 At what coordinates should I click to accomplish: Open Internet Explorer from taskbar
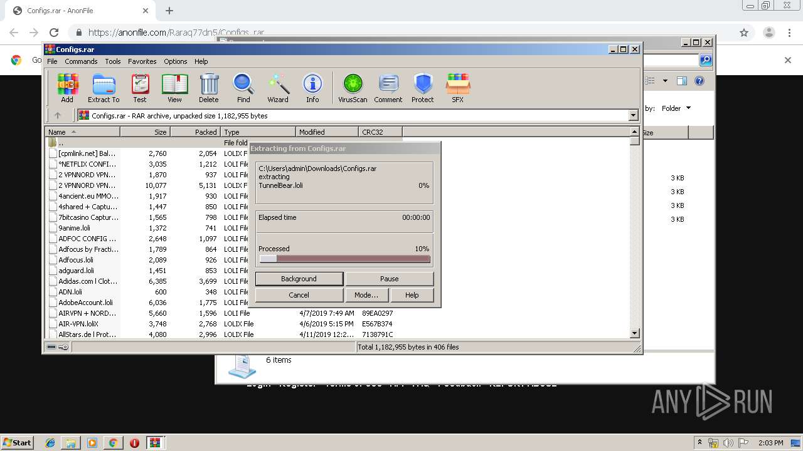(50, 443)
